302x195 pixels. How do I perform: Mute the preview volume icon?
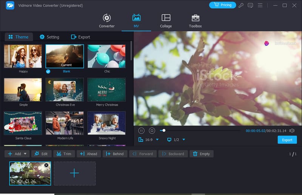coord(291,131)
